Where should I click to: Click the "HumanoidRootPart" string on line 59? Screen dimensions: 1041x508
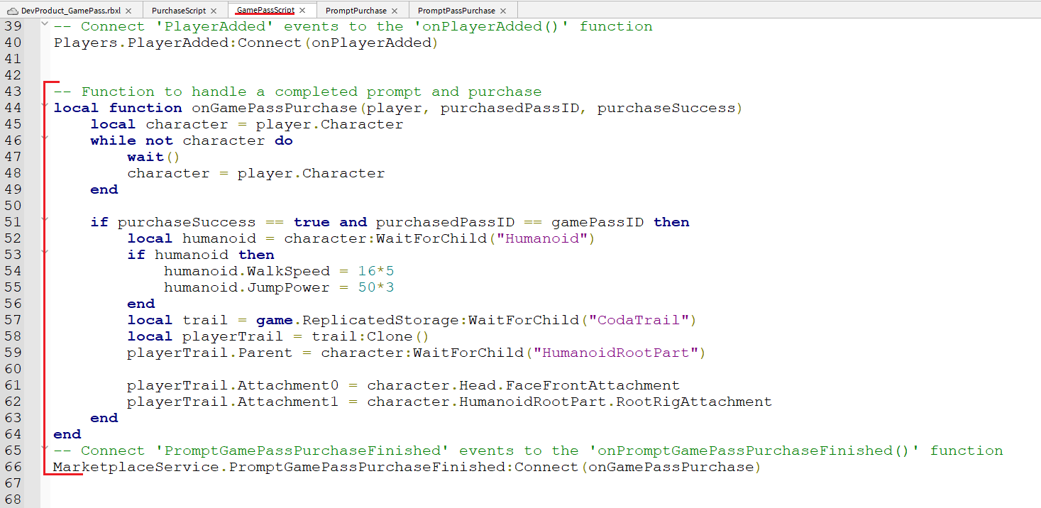[615, 353]
